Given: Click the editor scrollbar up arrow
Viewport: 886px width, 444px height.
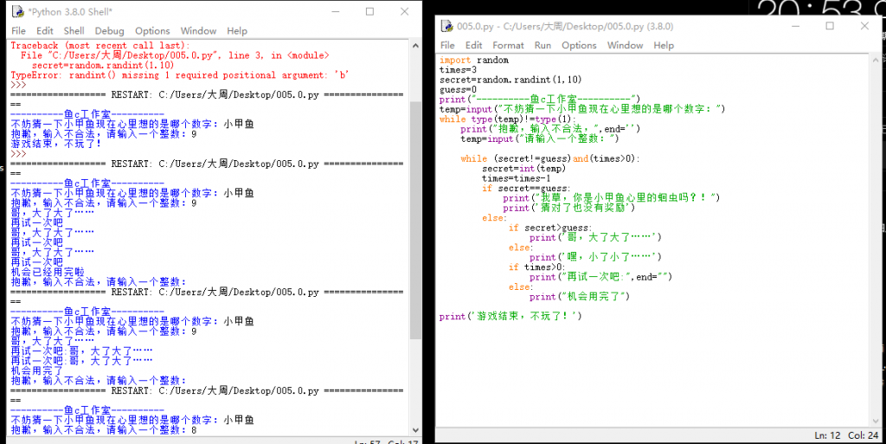Looking at the screenshot, I should pyautogui.click(x=876, y=60).
